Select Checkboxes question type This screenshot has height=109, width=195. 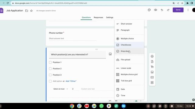[x=129, y=45]
